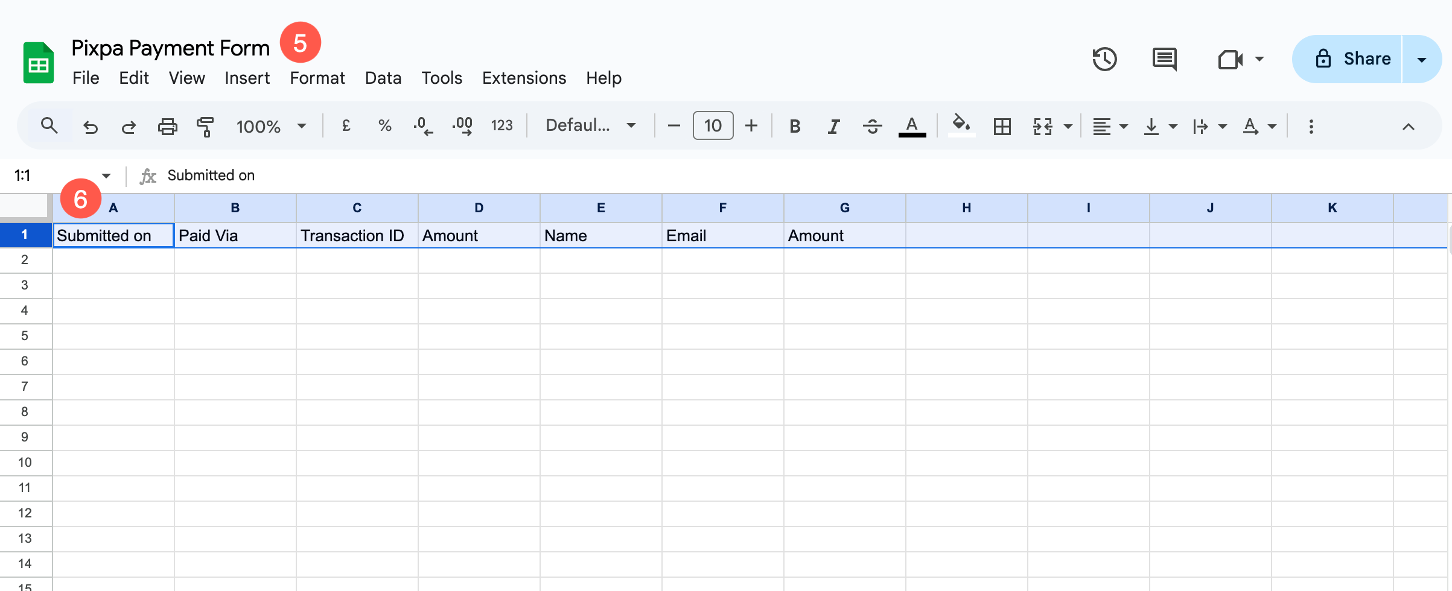Screen dimensions: 1452x591
Task: Activate the paint format tool
Action: pos(205,127)
